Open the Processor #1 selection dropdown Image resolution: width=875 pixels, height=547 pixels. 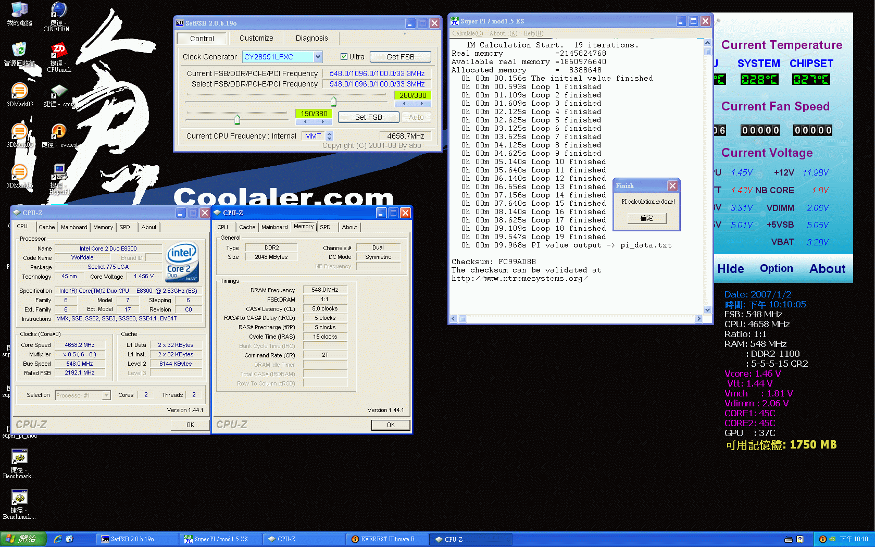pyautogui.click(x=106, y=395)
